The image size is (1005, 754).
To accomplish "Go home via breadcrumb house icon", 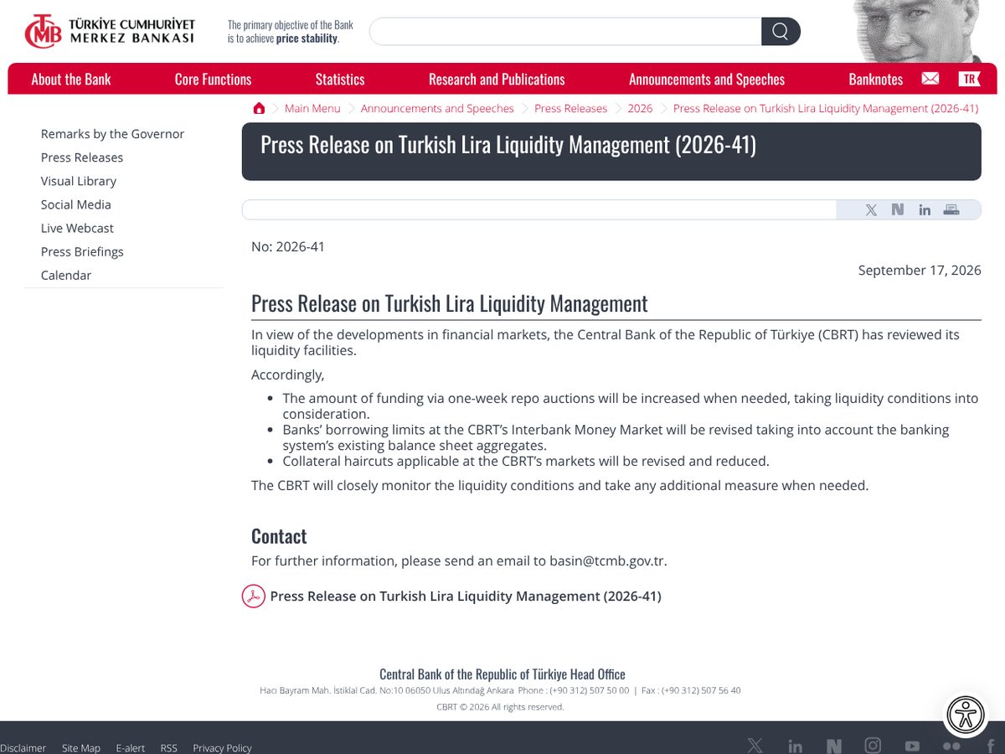I will 259,108.
